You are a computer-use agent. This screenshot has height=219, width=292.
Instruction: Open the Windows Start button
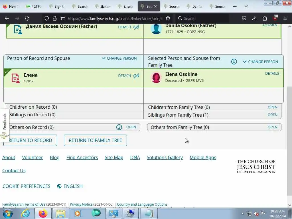[7, 213]
